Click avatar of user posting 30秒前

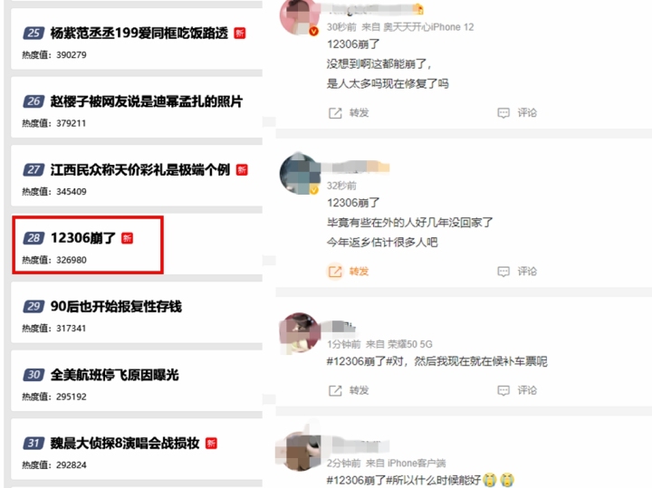pyautogui.click(x=299, y=15)
